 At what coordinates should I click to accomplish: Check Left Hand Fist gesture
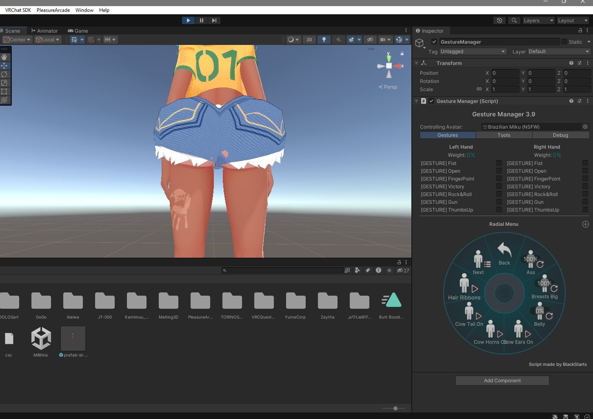tap(499, 163)
